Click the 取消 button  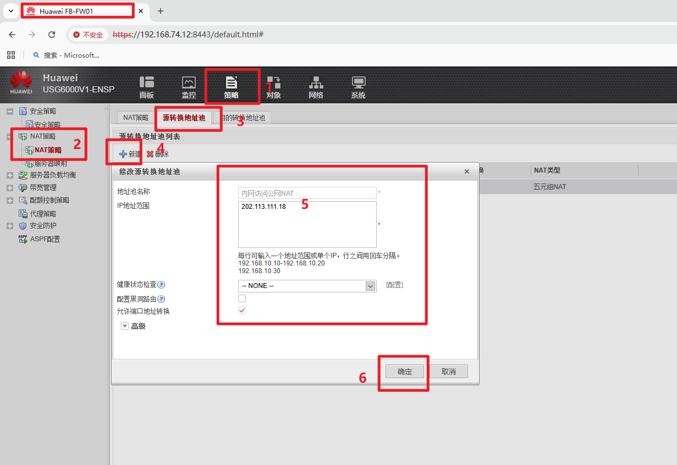point(448,372)
